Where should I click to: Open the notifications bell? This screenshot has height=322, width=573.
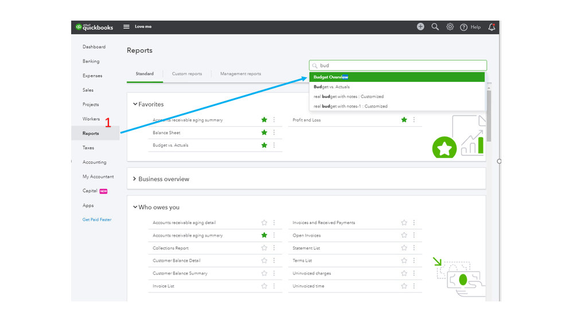[x=492, y=27]
